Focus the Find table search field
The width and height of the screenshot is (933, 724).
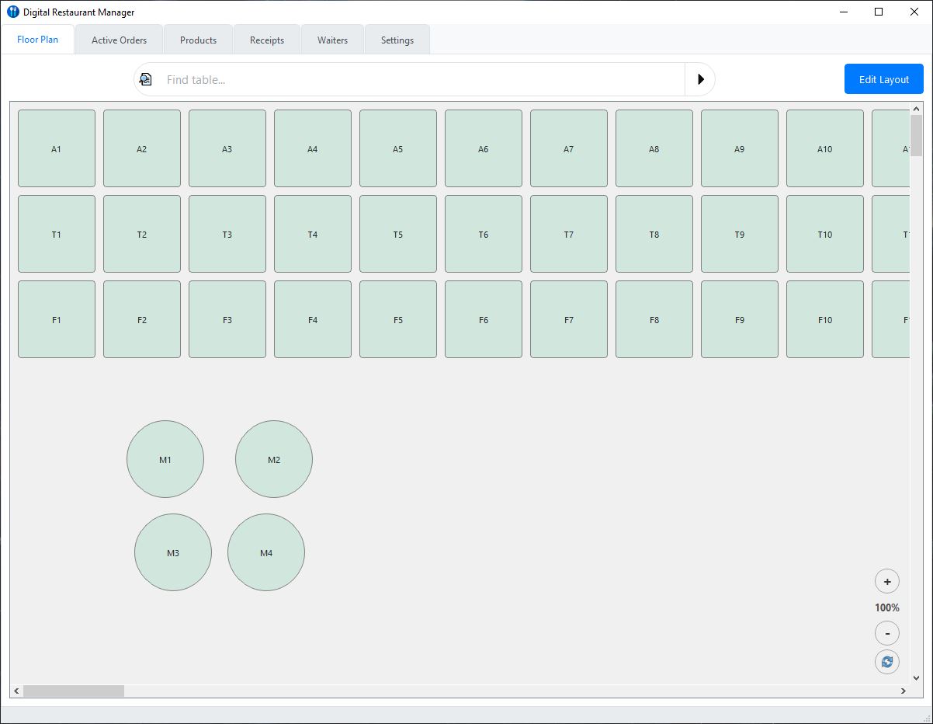[419, 79]
